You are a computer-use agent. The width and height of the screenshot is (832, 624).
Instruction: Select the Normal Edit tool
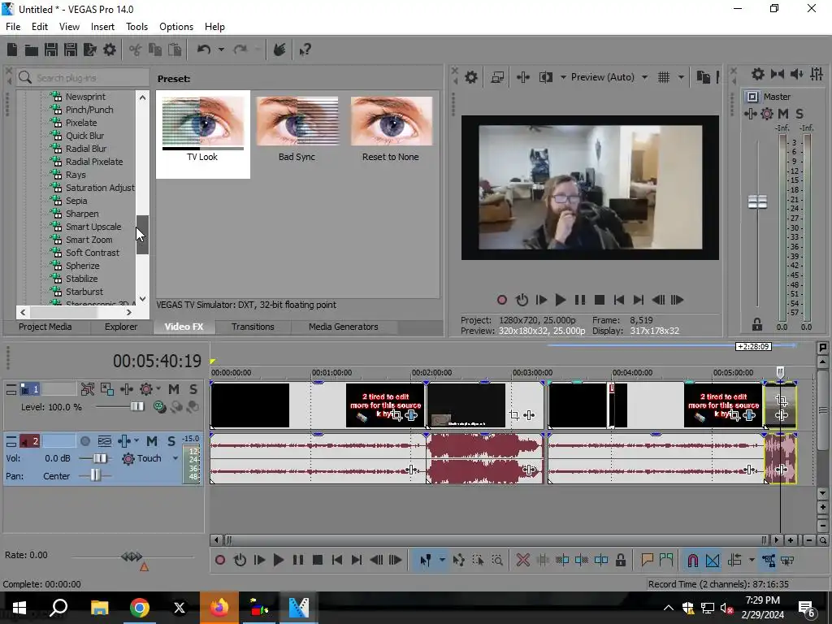pyautogui.click(x=426, y=560)
